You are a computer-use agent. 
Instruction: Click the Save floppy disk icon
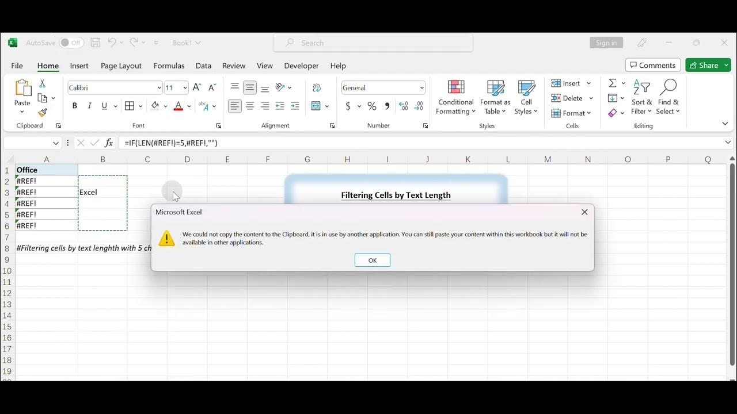(96, 43)
